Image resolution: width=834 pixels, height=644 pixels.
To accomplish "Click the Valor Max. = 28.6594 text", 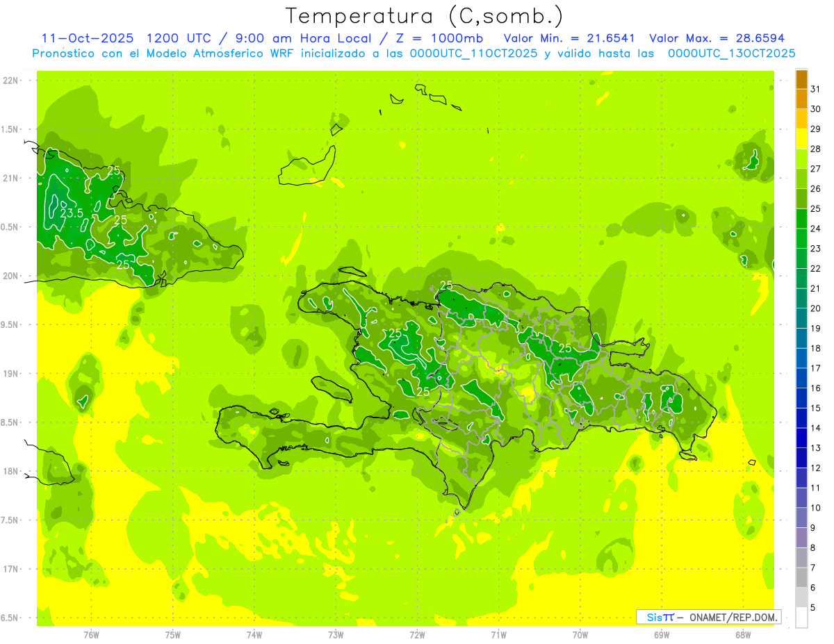I will (x=717, y=38).
